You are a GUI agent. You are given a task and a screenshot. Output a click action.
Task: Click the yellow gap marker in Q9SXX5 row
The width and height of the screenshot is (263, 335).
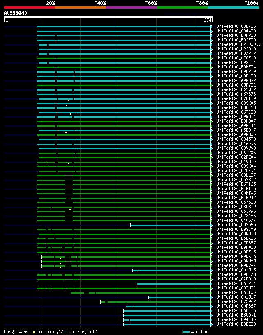(67, 105)
